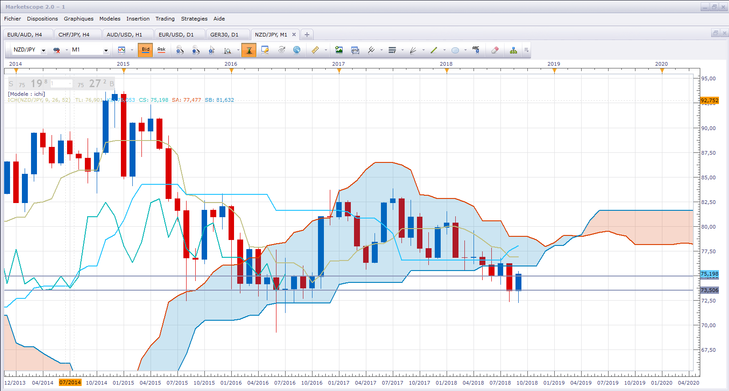Open the trade amount combo box
This screenshot has width=729, height=391.
[61, 83]
